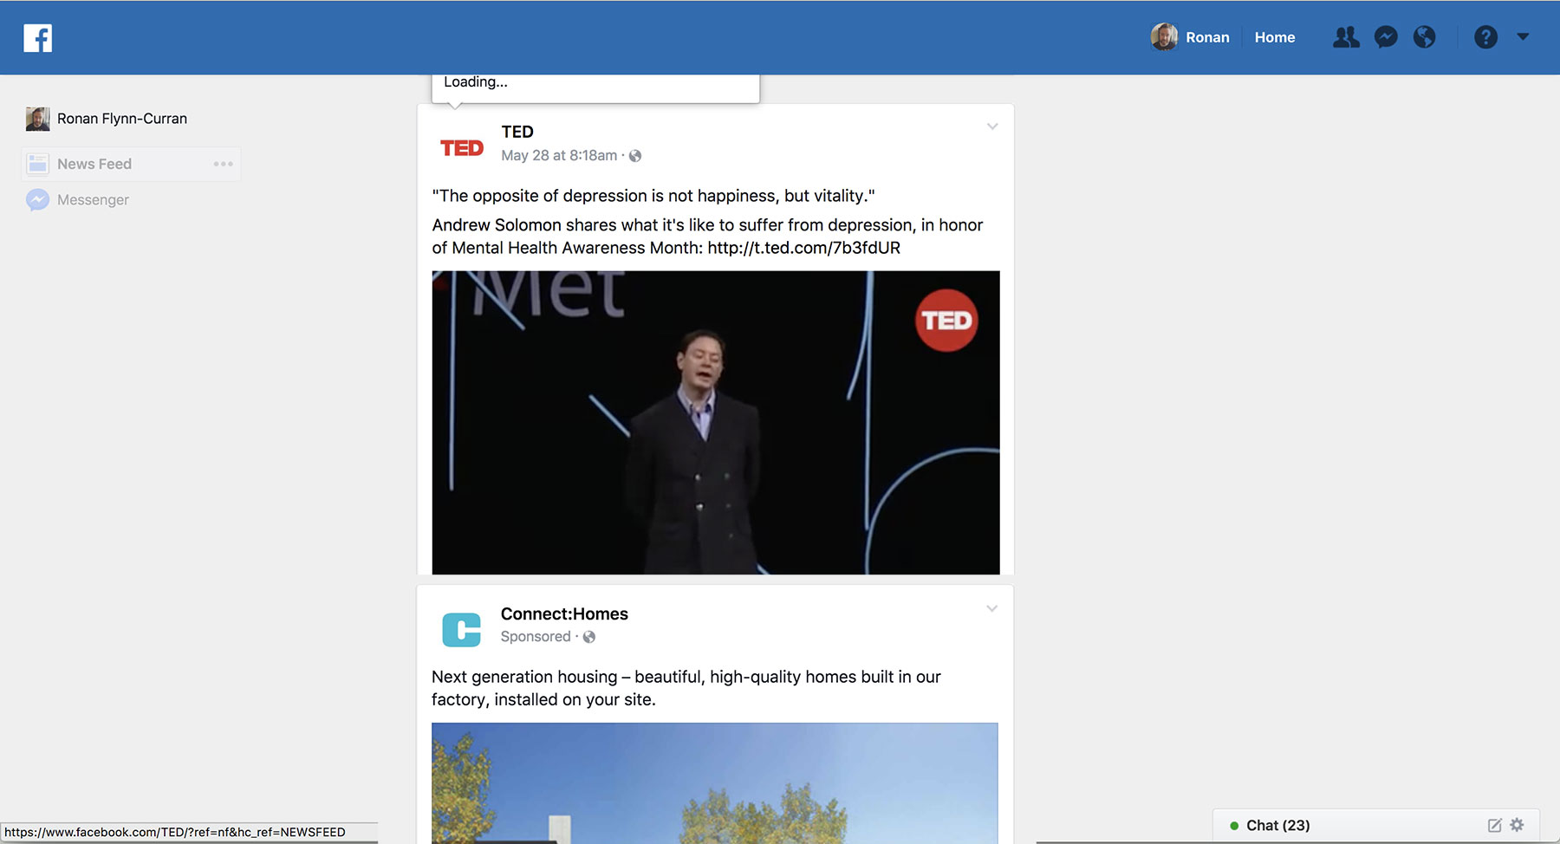
Task: Open the News Feed options ellipsis
Action: (224, 164)
